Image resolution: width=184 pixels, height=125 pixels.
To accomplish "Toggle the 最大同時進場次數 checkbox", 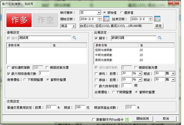I will (9, 73).
